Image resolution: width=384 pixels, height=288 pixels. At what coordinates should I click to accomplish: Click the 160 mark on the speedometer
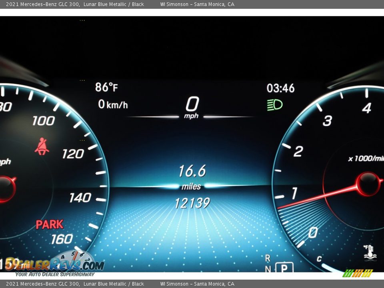pos(62,239)
